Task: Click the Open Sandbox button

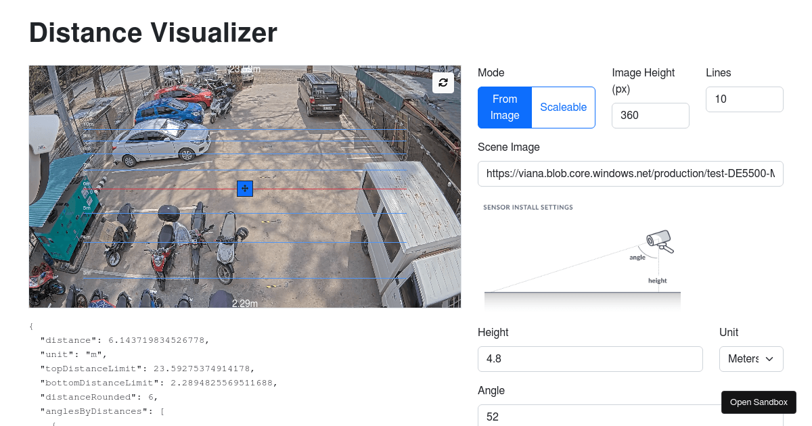Action: (759, 402)
